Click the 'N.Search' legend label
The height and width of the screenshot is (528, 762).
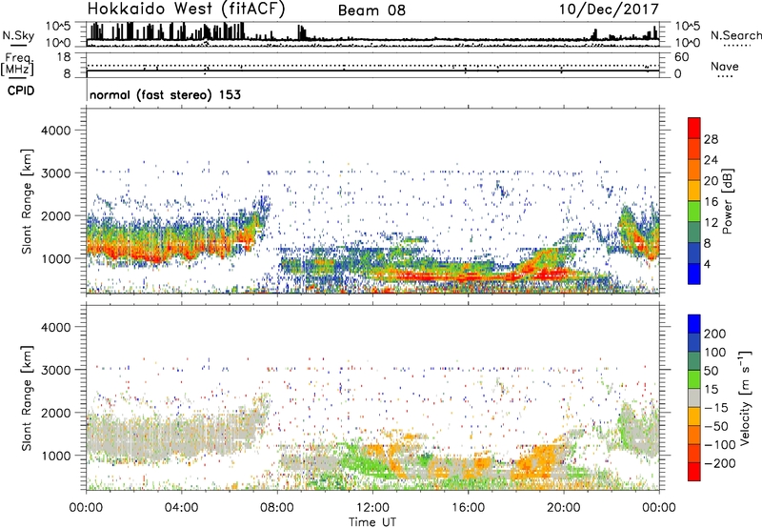coord(735,35)
